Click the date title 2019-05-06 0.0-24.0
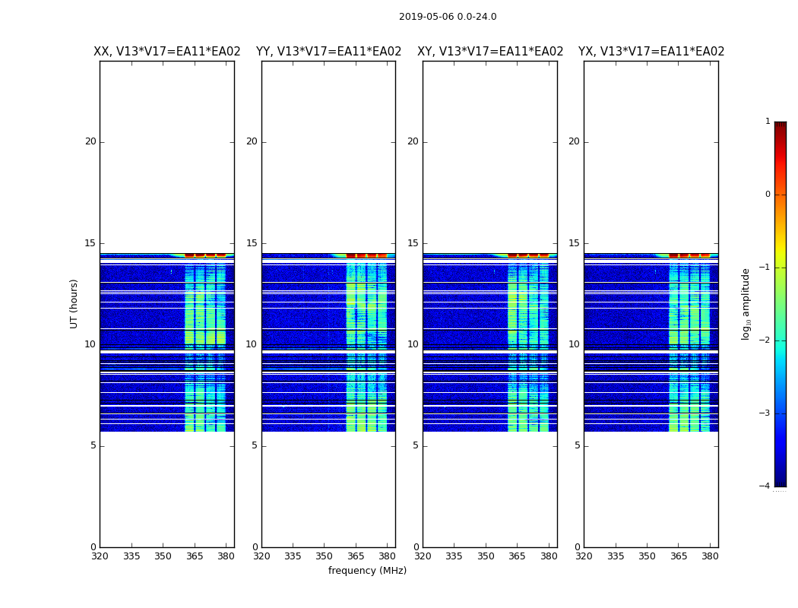798x608 pixels. pyautogui.click(x=448, y=17)
